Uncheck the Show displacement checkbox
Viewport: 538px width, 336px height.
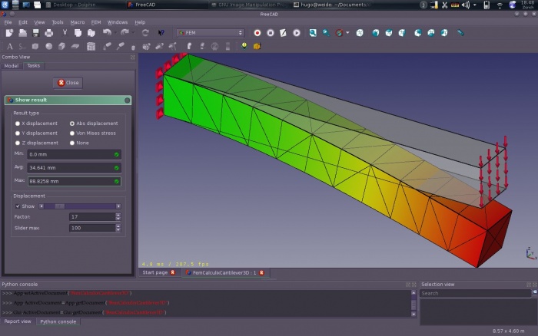(18, 206)
